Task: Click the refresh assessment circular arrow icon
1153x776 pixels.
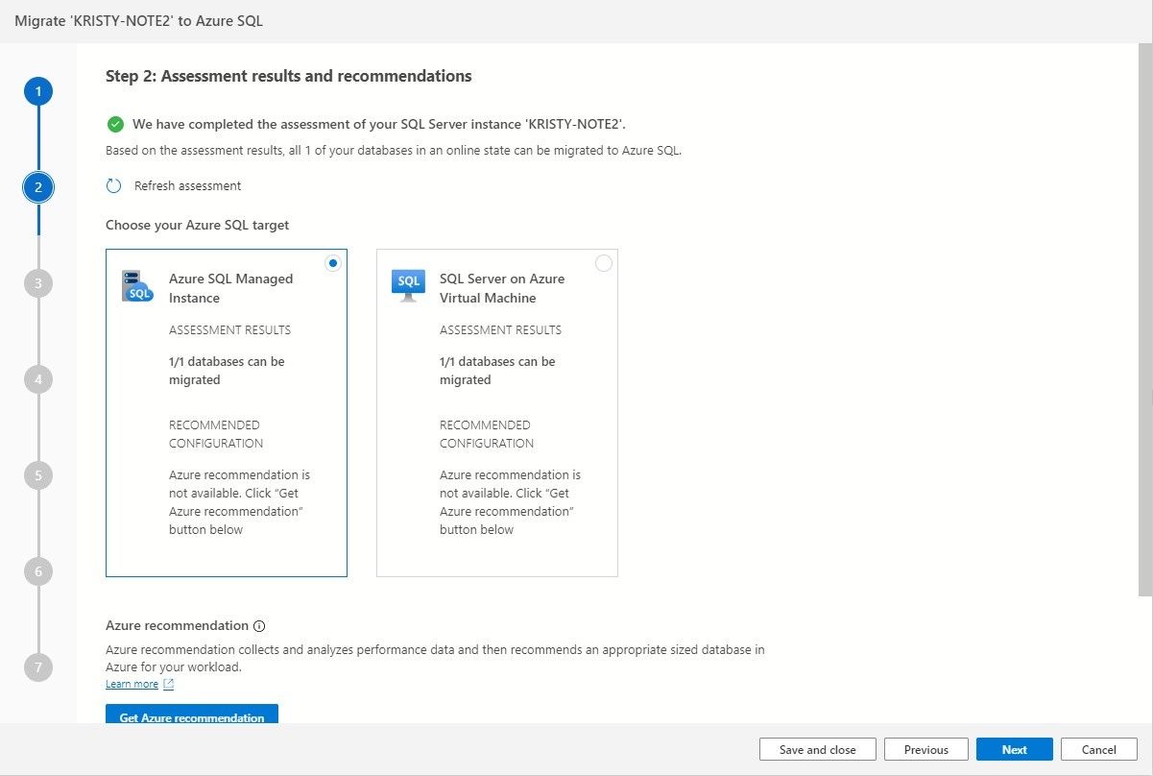Action: pyautogui.click(x=114, y=186)
